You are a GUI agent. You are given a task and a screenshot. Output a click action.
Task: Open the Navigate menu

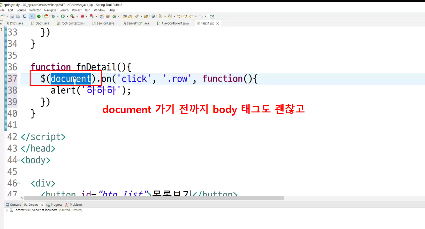(50, 10)
